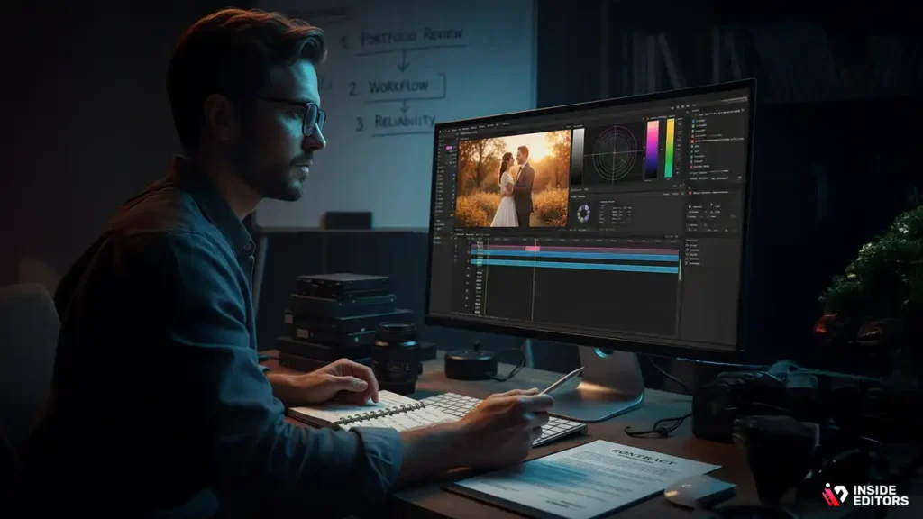Screen dimensions: 923x519
Task: Click the wedding couple video preview
Action: (513, 179)
